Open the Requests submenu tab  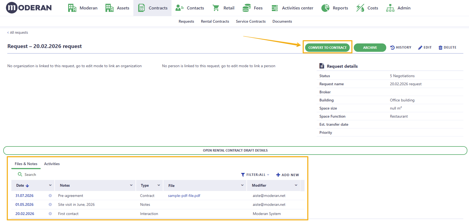pos(186,21)
